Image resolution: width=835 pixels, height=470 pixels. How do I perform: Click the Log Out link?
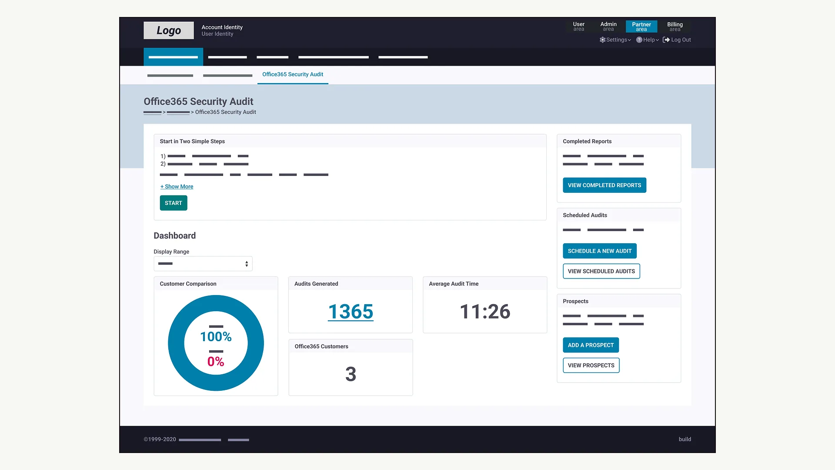(x=681, y=40)
